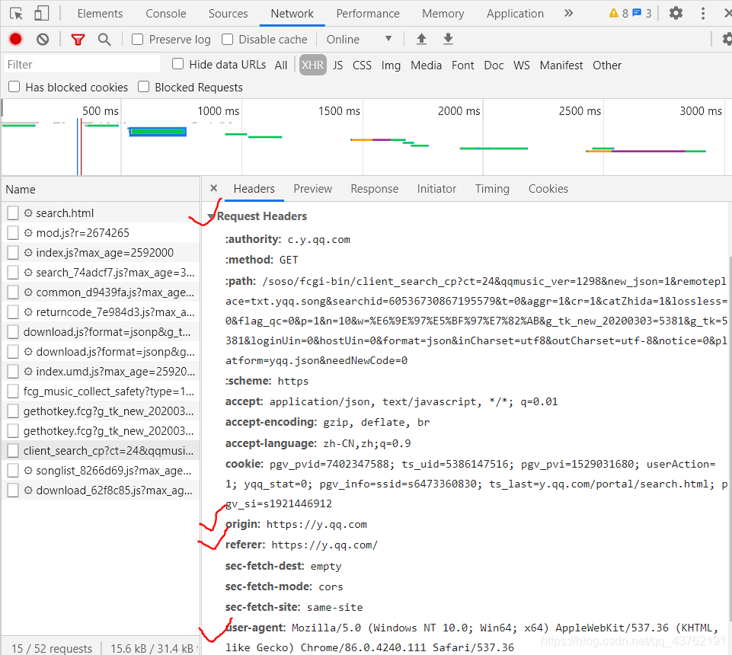Select index.js?max_age=2592000 request
This screenshot has height=655, width=732.
[x=101, y=253]
